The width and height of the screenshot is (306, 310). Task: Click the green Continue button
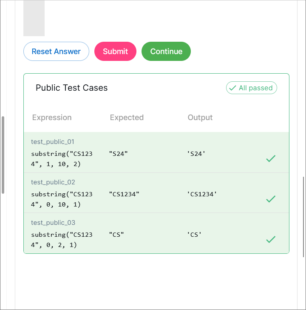[166, 52]
